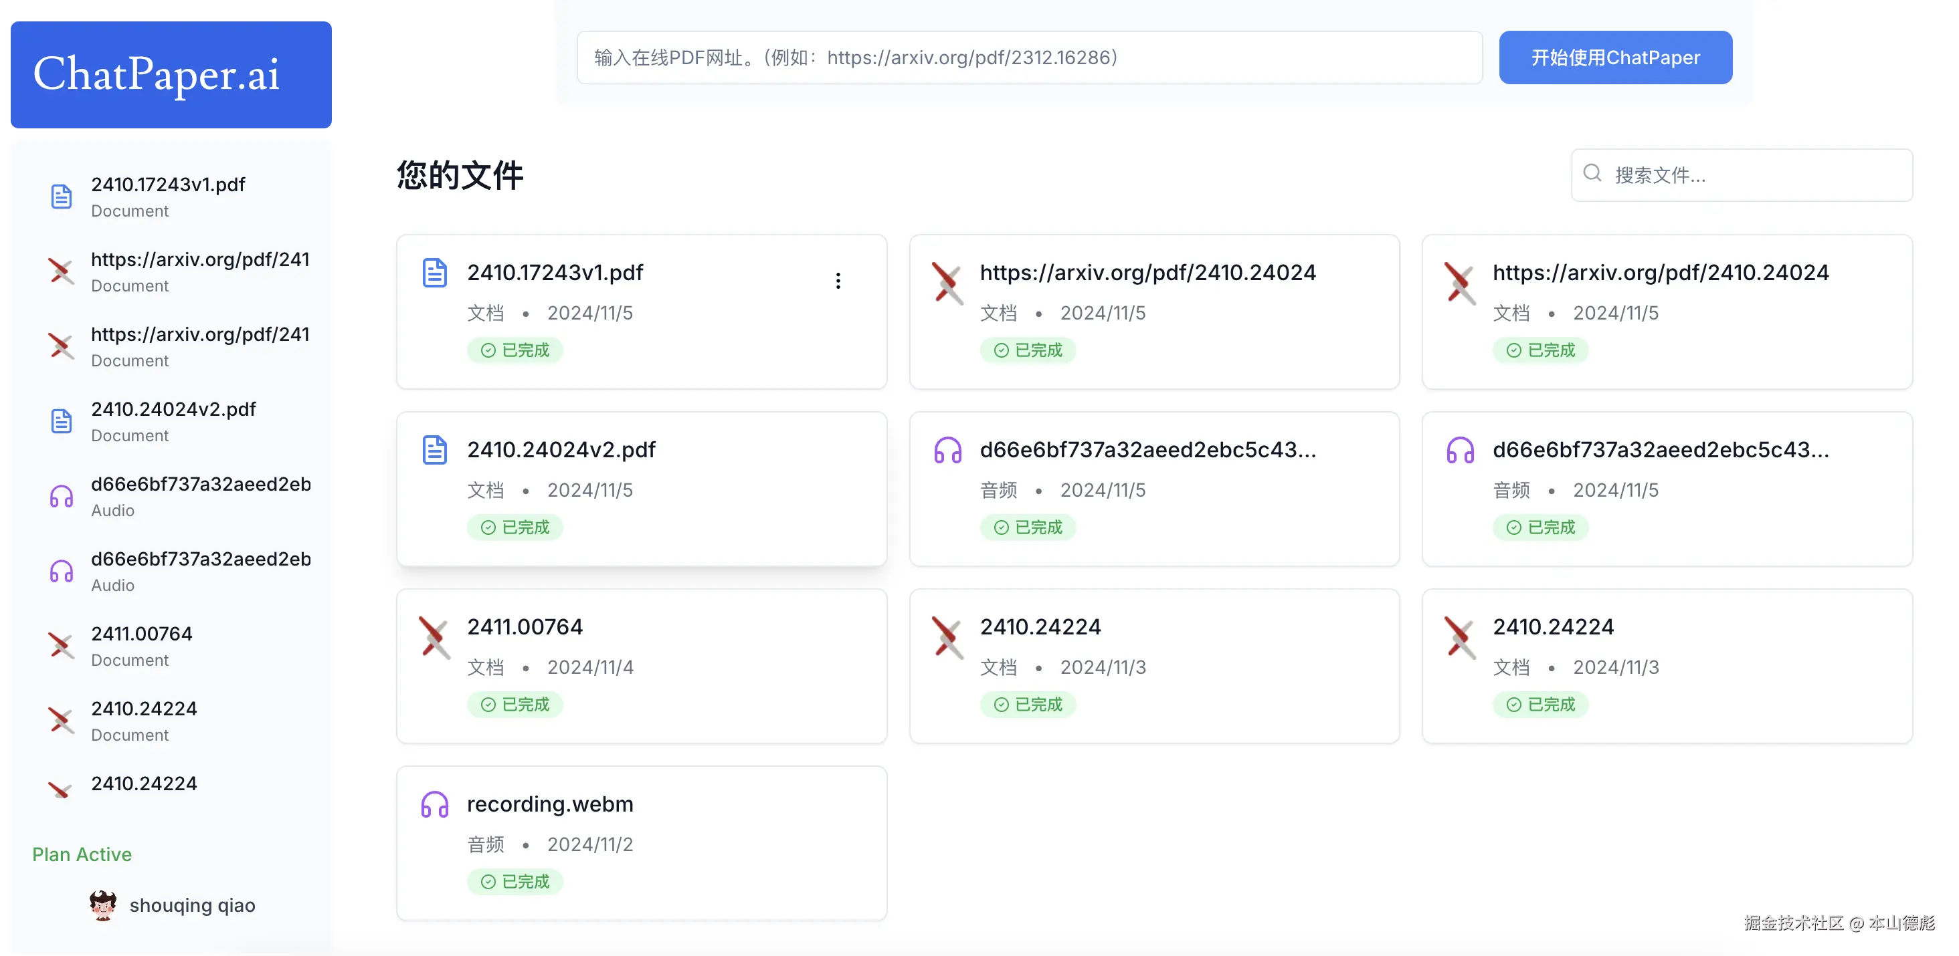Open the shouqing qiao user profile

pos(191,905)
